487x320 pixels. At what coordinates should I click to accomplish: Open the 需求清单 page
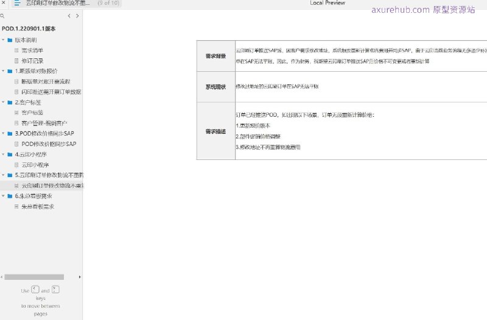pos(32,50)
